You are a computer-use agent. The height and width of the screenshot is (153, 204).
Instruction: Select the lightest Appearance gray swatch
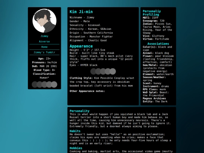[x=113, y=71]
